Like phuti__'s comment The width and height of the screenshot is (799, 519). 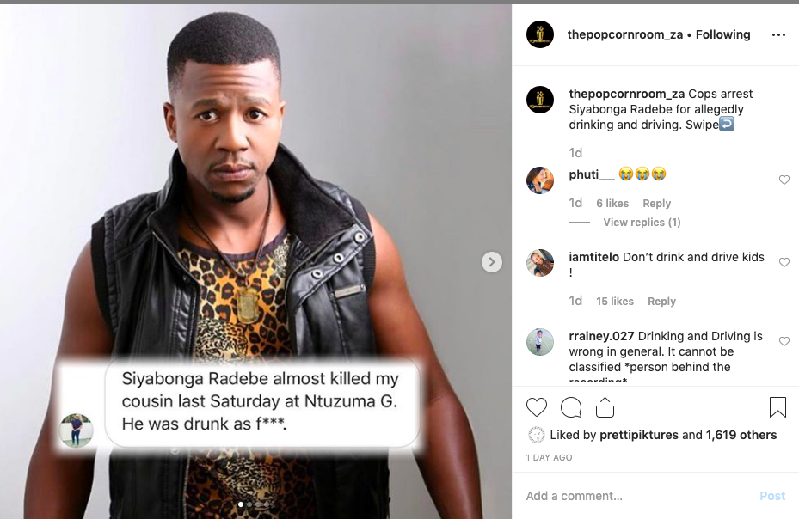(784, 180)
